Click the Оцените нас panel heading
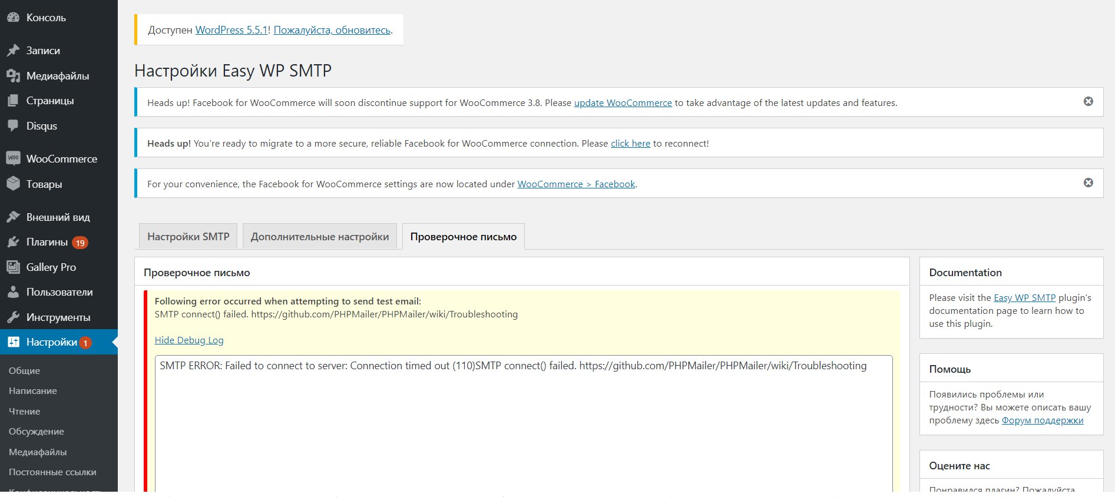 coord(960,466)
